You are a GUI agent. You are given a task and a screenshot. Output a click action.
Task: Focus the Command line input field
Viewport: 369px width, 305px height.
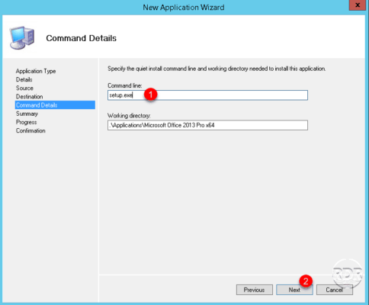tap(207, 95)
